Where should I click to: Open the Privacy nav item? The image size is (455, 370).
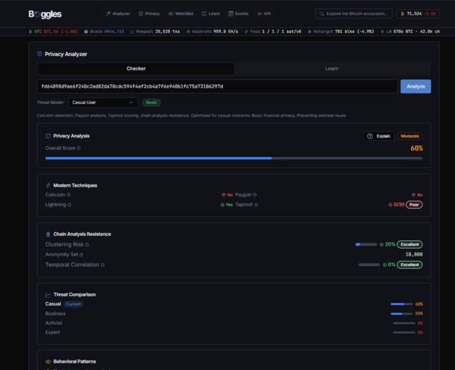pos(149,14)
